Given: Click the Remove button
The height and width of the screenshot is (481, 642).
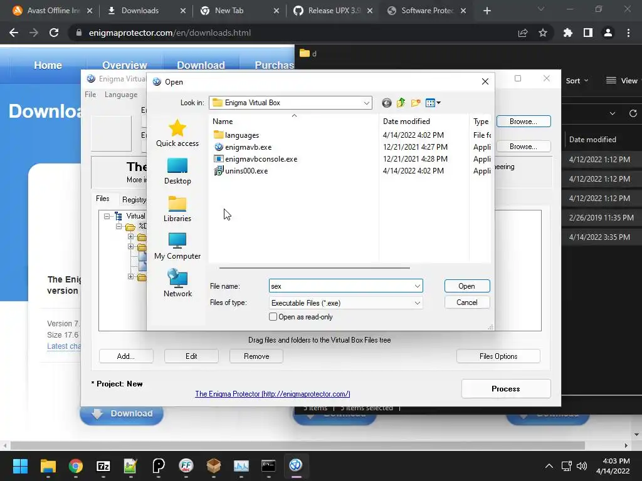Looking at the screenshot, I should (x=256, y=356).
